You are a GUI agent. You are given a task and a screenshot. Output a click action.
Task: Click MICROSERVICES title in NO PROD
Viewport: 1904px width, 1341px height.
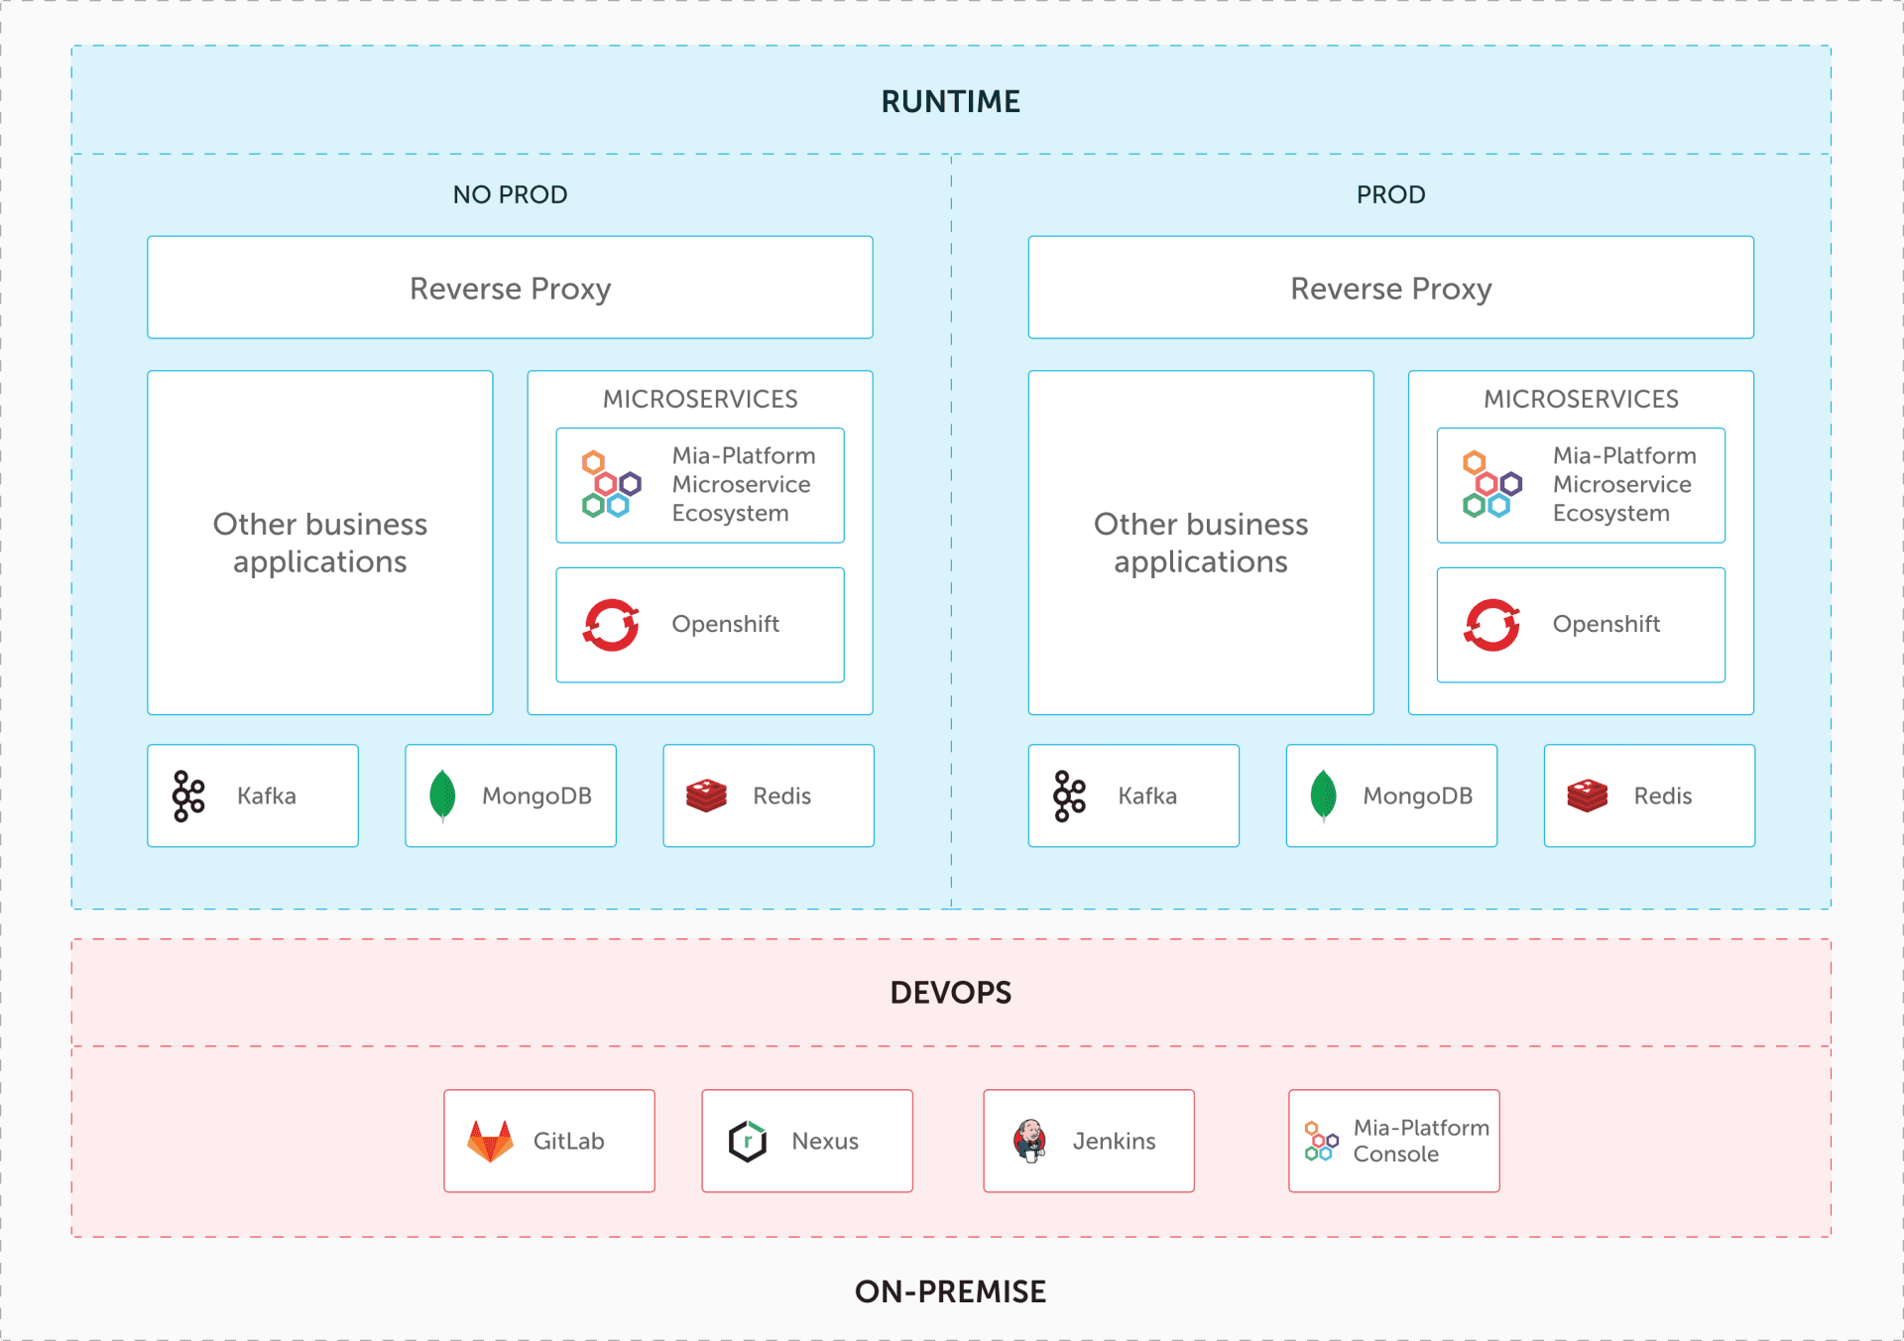tap(700, 399)
